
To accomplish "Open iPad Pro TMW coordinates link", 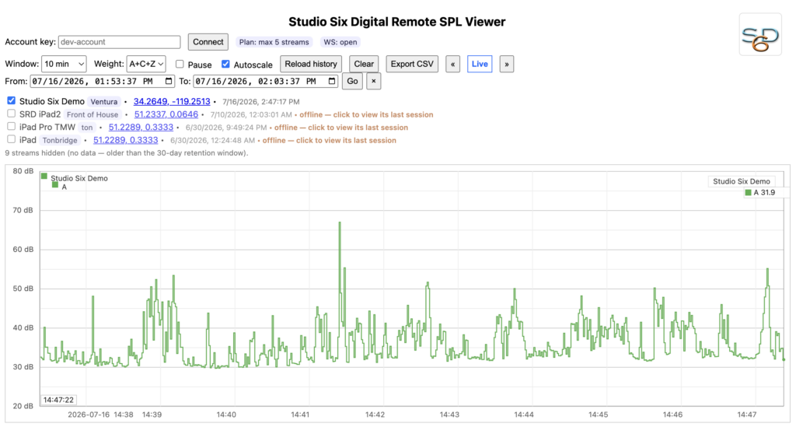I will [141, 127].
